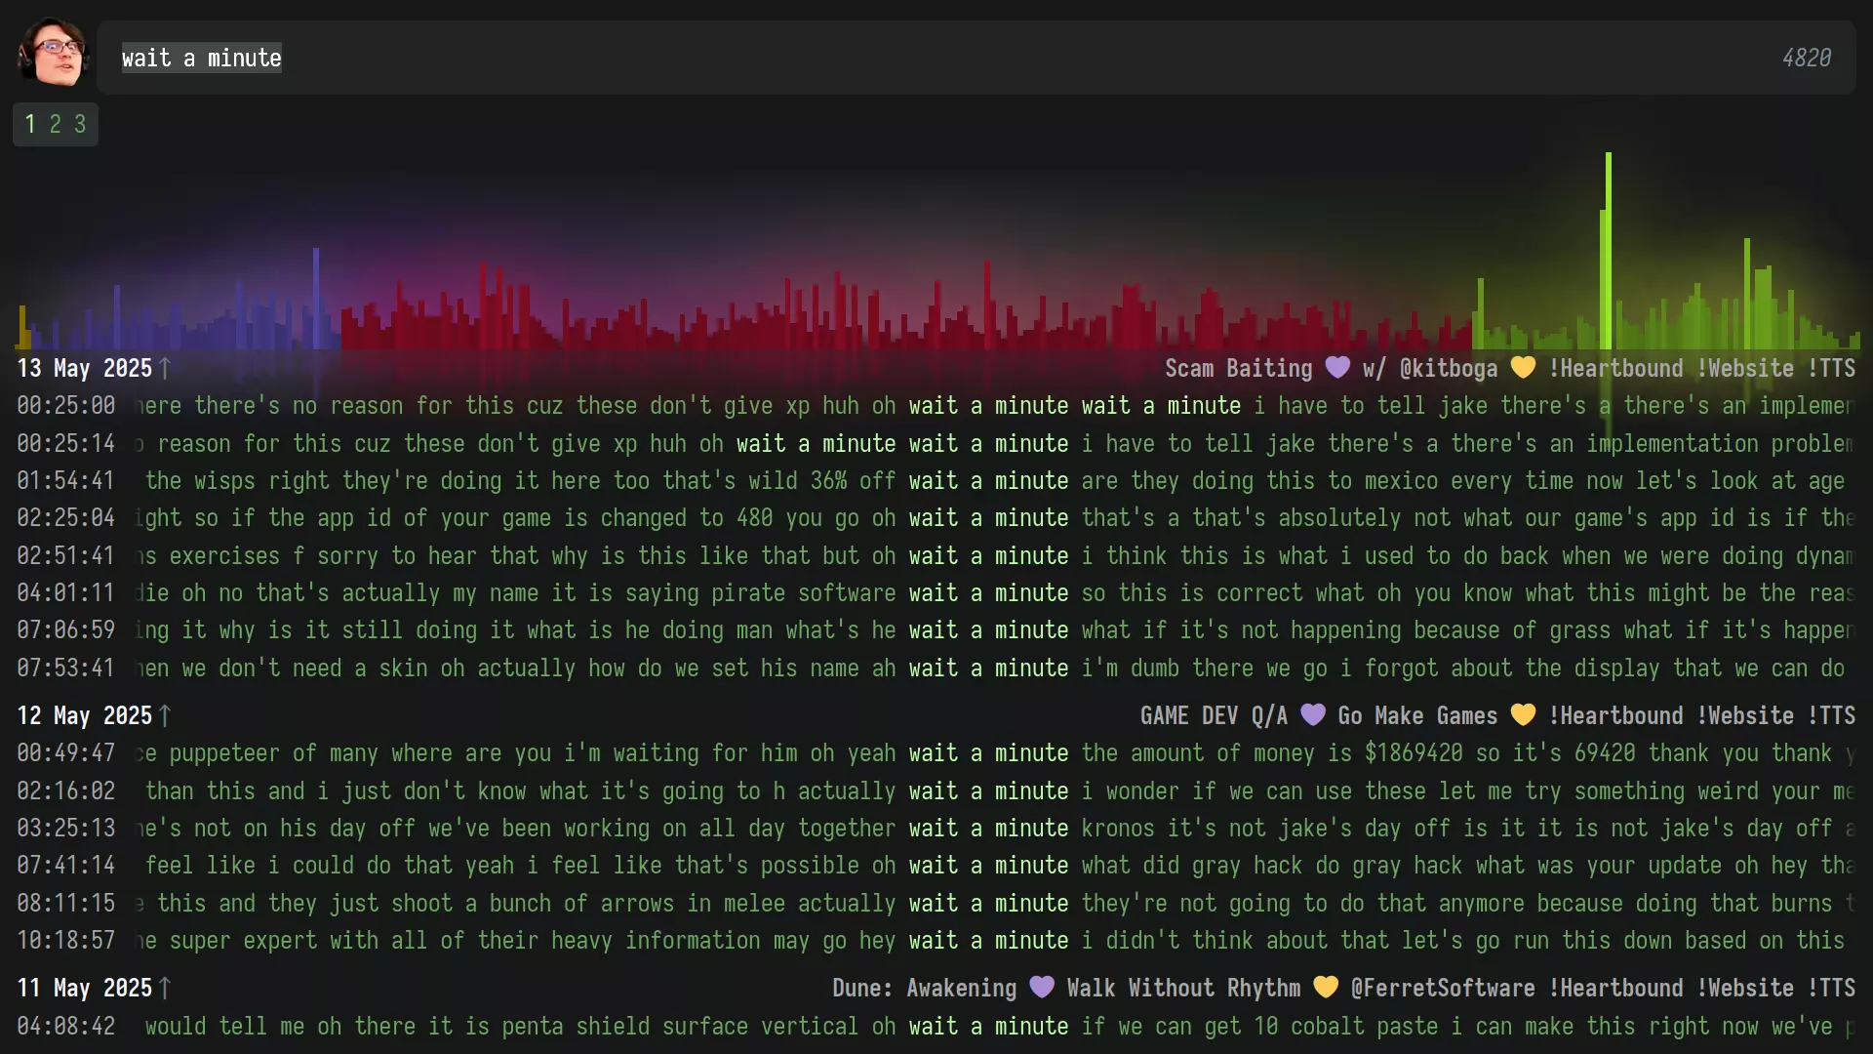Image resolution: width=1873 pixels, height=1054 pixels.
Task: Jump to timestamp 08:11:15
Action: (x=65, y=903)
